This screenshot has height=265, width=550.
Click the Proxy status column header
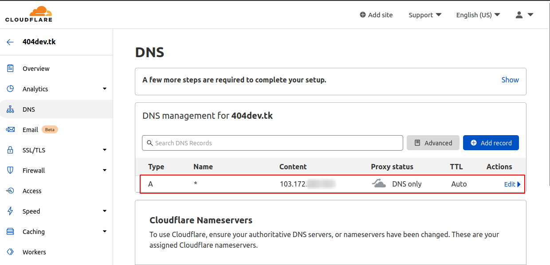click(x=392, y=167)
